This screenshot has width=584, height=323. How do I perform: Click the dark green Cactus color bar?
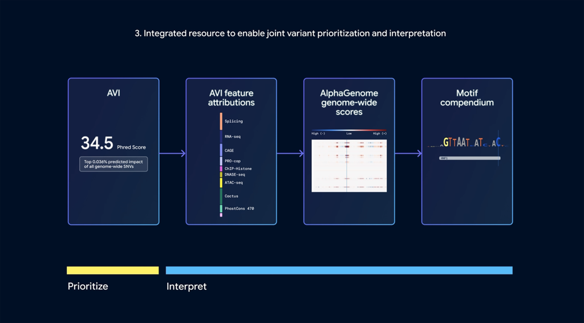pyautogui.click(x=221, y=196)
